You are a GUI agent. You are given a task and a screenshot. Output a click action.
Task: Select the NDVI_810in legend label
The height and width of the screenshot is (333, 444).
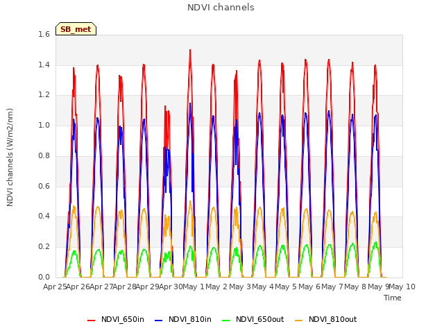click(189, 319)
